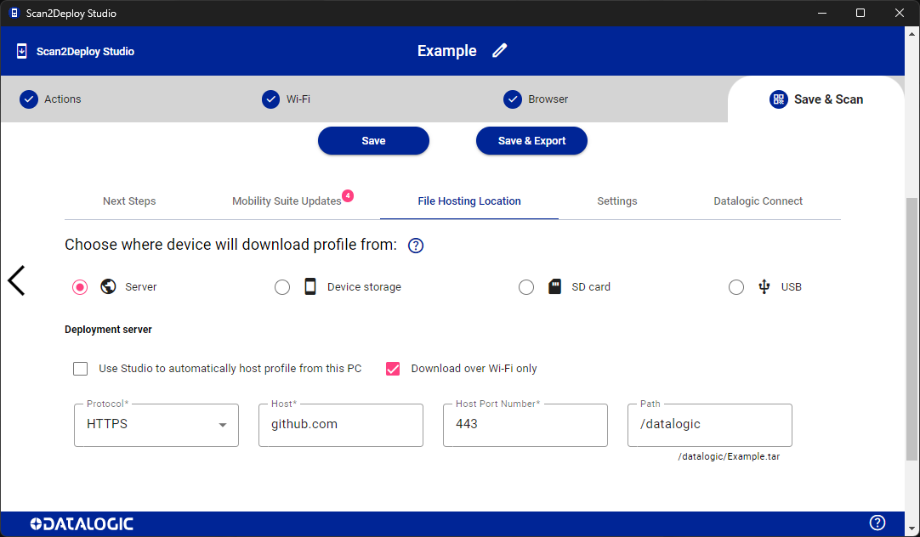Select the SD card radio button
The width and height of the screenshot is (920, 537).
pos(526,286)
